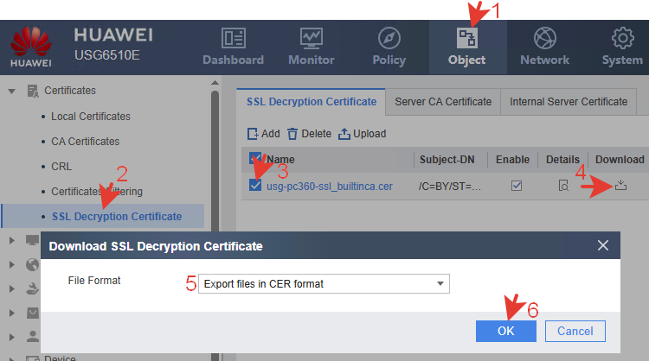The width and height of the screenshot is (649, 361).
Task: Open the System gear icon
Action: tap(622, 38)
